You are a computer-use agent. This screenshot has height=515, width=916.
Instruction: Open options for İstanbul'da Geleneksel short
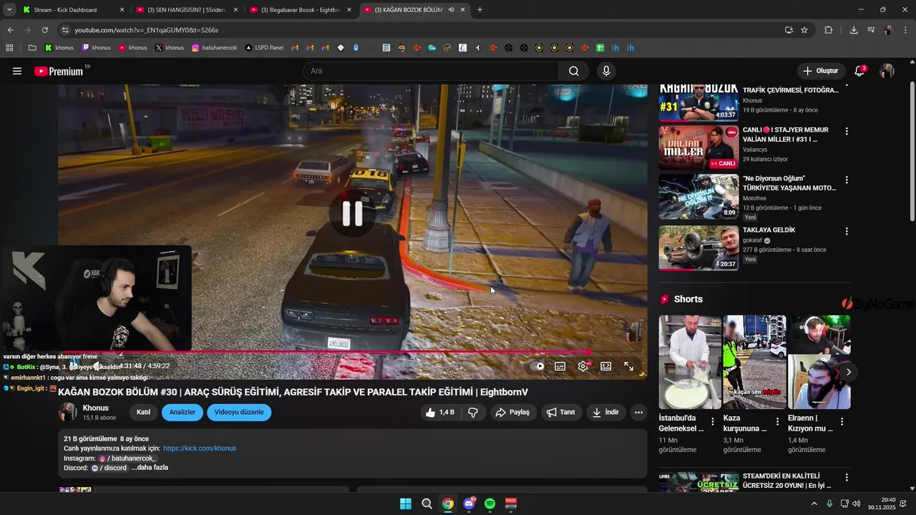coord(713,422)
